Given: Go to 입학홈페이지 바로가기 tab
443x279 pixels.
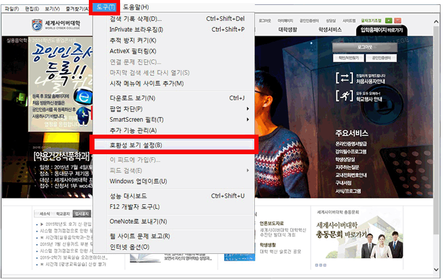Looking at the screenshot, I should pyautogui.click(x=381, y=30).
